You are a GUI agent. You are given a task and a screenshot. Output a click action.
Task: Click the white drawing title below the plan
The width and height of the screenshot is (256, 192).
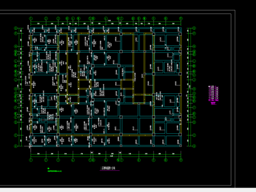point(108,168)
